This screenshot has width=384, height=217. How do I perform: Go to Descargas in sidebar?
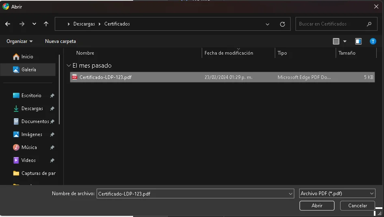coord(32,108)
